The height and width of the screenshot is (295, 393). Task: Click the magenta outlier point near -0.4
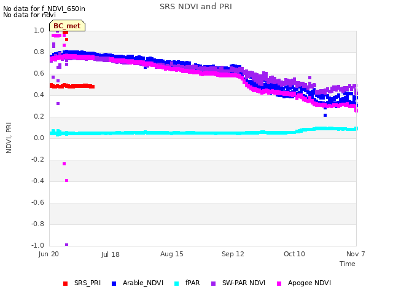click(x=66, y=180)
